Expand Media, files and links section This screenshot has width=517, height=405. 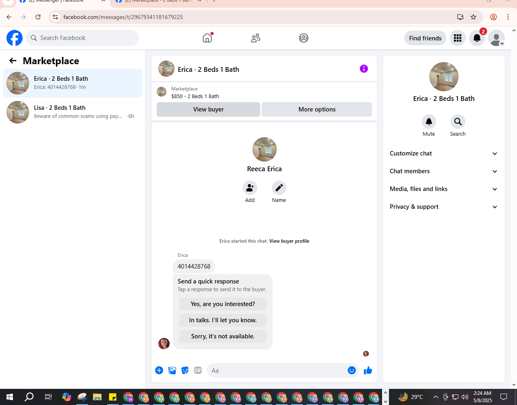pos(444,189)
